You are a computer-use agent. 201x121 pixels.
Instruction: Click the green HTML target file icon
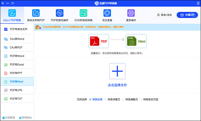132,41
